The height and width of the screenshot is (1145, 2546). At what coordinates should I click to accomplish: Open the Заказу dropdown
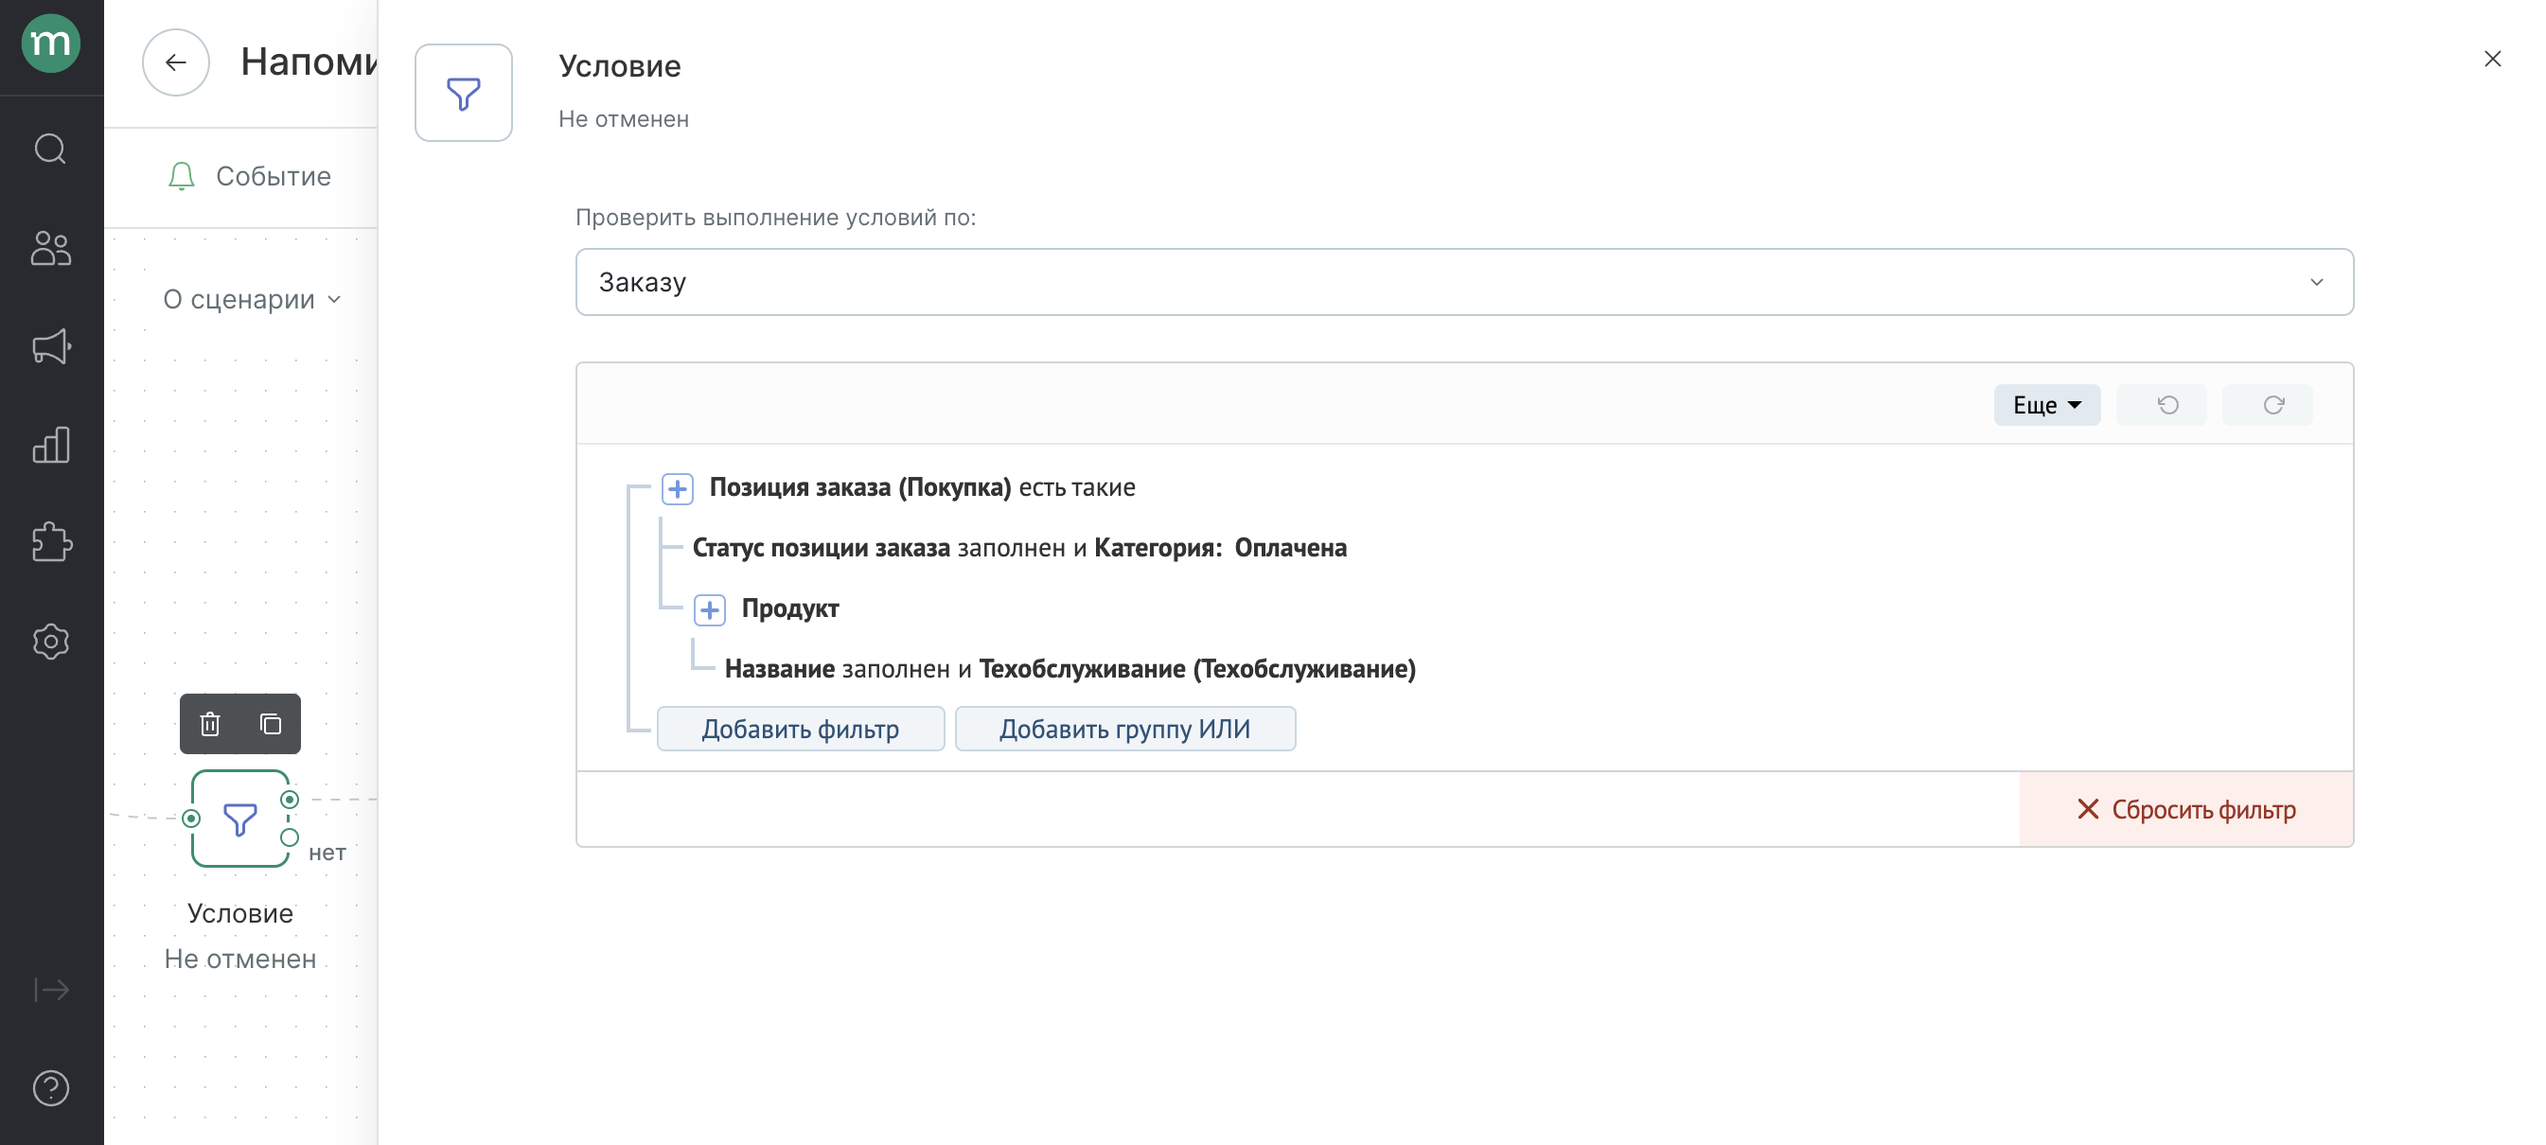coord(1464,283)
